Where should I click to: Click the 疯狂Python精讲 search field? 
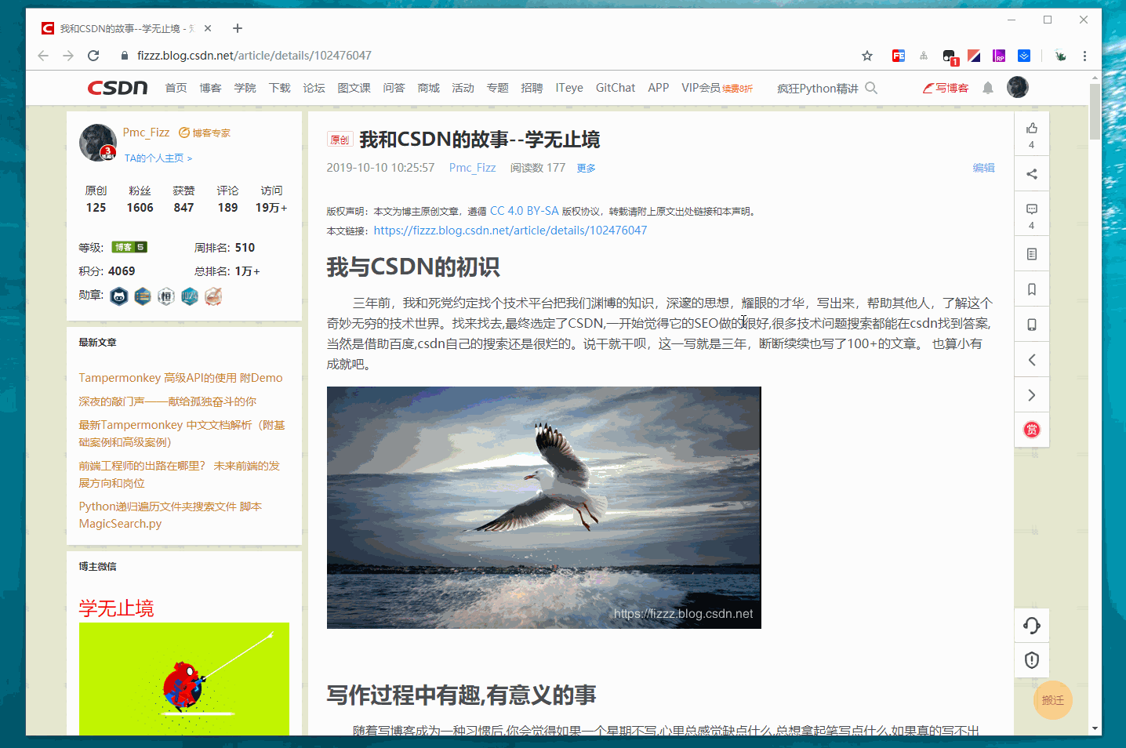tap(818, 89)
